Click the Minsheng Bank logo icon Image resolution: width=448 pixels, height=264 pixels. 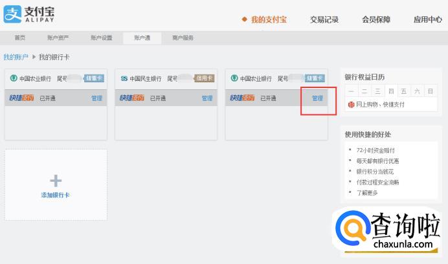click(x=124, y=78)
